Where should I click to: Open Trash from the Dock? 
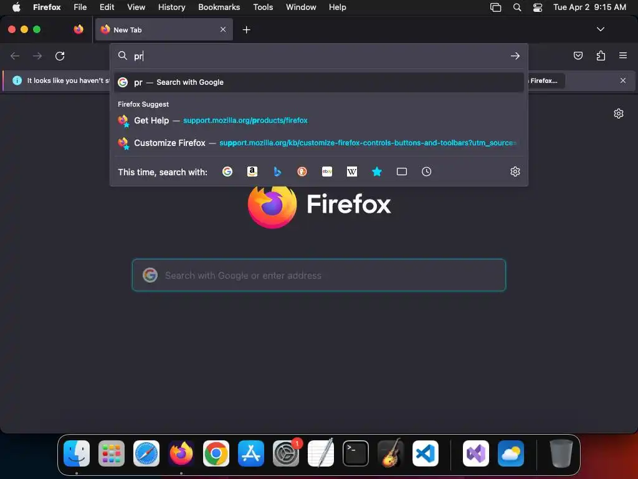click(561, 453)
